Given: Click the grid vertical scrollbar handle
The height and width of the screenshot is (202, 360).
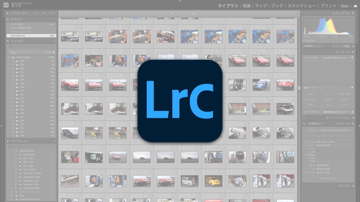Looking at the screenshot, I should click(x=299, y=88).
